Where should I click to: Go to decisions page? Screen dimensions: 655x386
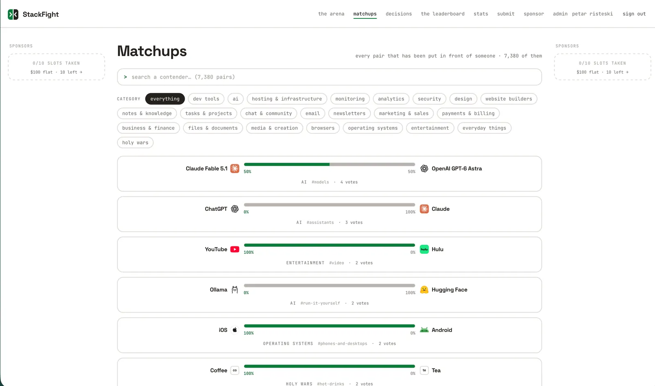tap(399, 14)
